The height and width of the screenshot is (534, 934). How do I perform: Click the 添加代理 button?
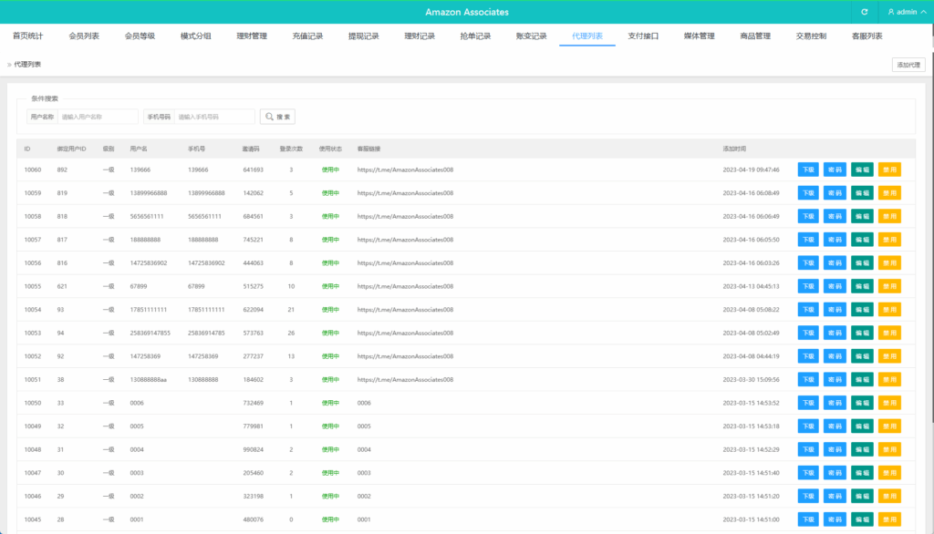pos(908,65)
